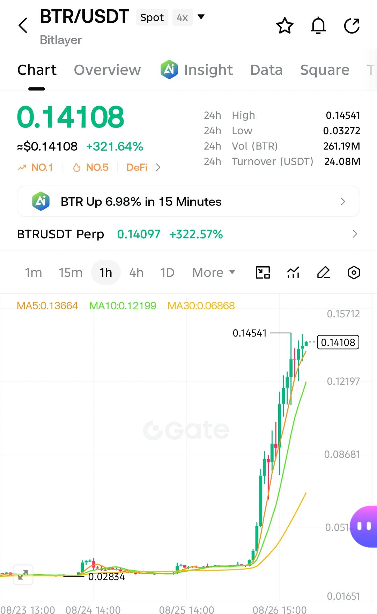Expand DeFi category chevron
This screenshot has height=614, width=377.
(x=158, y=167)
